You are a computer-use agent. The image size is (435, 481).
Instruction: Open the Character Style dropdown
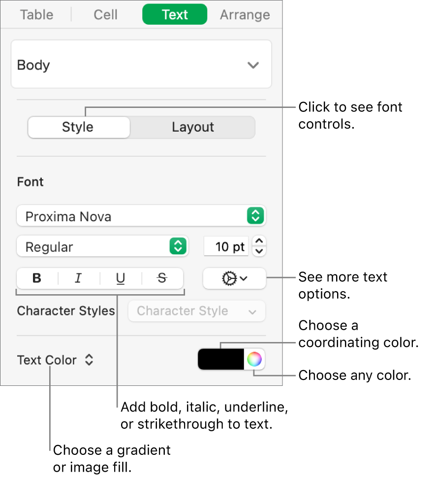[196, 311]
